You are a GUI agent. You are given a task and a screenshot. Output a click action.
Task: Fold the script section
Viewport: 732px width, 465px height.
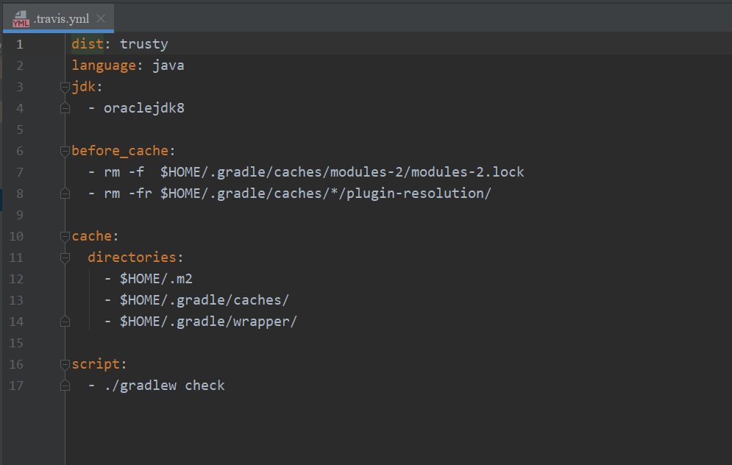pos(65,365)
